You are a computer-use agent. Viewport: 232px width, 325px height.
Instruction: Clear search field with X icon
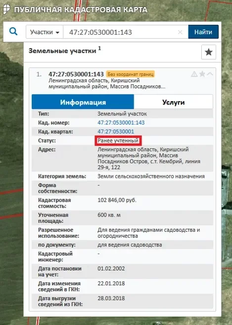coord(180,32)
